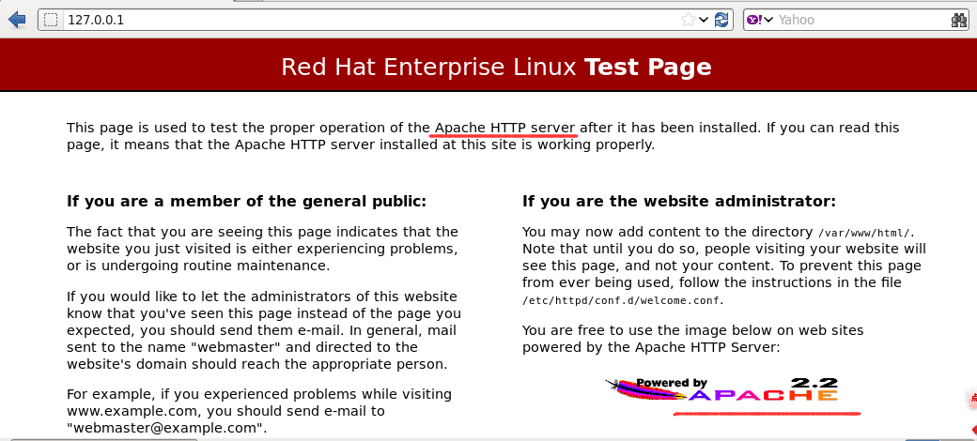Image resolution: width=977 pixels, height=441 pixels.
Task: Click the site identity icon in address bar
Action: click(x=51, y=20)
